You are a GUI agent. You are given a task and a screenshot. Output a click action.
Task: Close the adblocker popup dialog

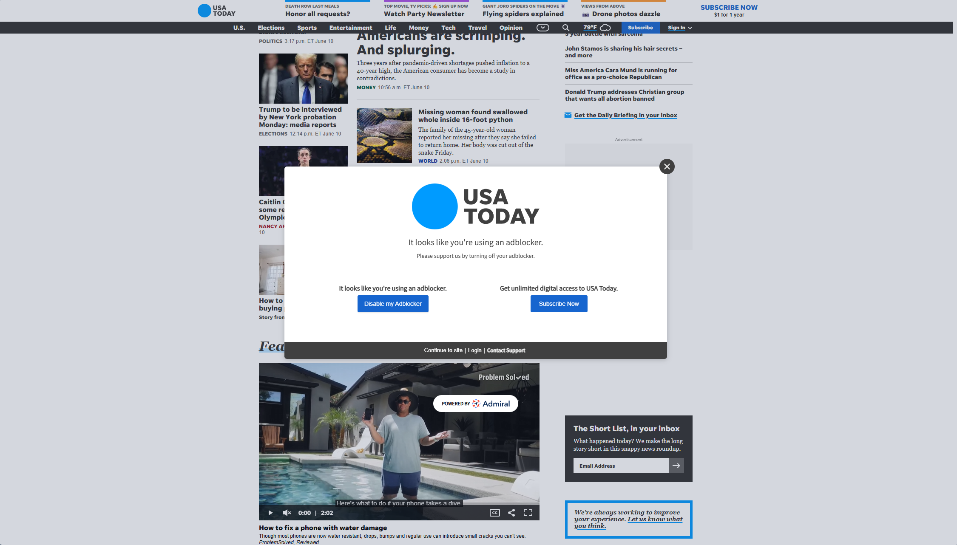[x=667, y=166]
